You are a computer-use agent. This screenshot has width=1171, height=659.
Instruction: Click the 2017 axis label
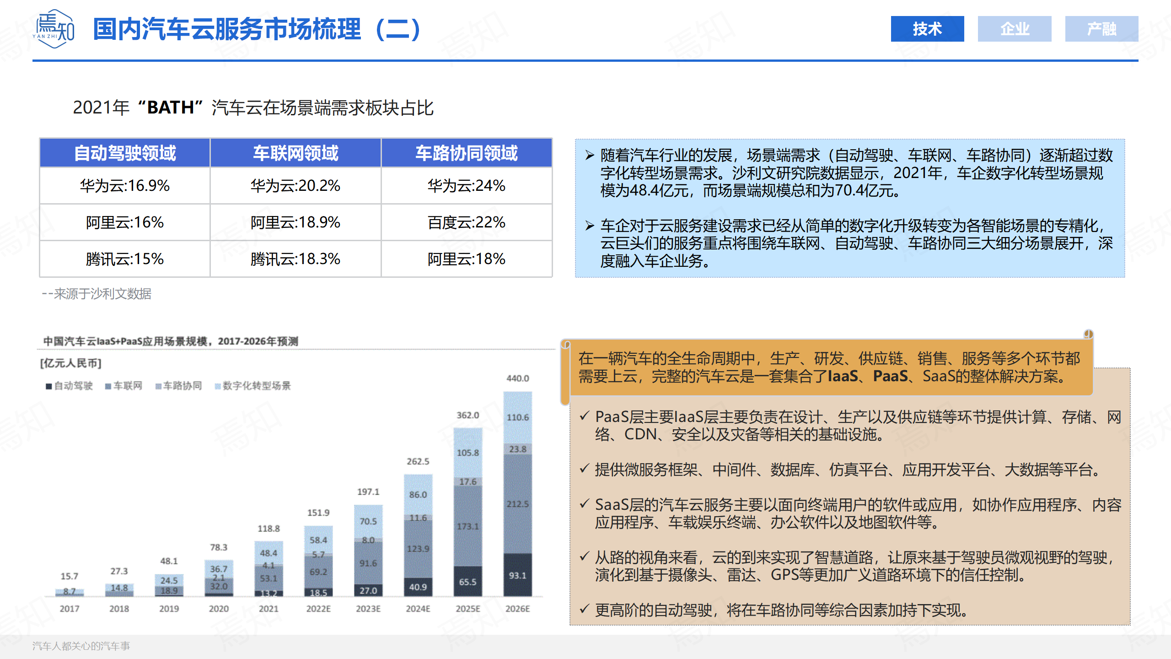coord(69,609)
